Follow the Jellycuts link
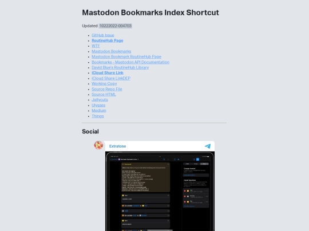 coord(100,100)
